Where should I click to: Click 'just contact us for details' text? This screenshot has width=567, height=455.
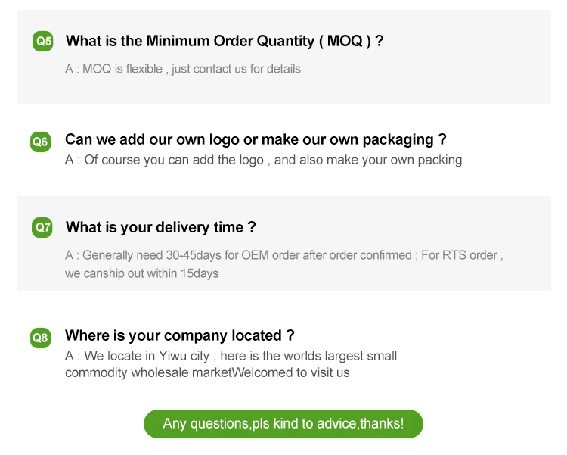click(x=236, y=69)
